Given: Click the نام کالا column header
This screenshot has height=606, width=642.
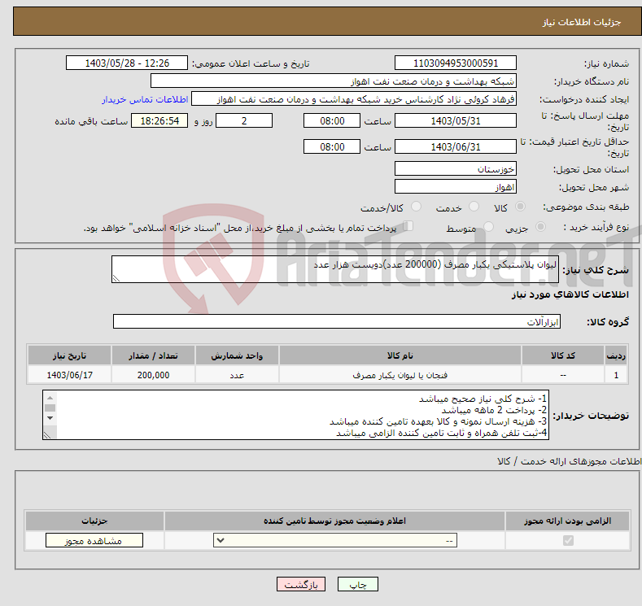Looking at the screenshot, I should point(400,355).
